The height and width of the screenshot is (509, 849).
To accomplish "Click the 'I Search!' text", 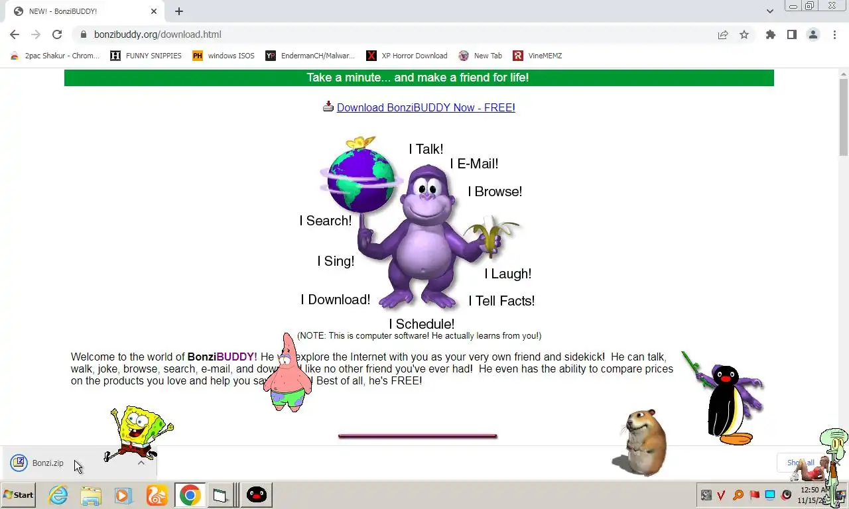I will [326, 221].
